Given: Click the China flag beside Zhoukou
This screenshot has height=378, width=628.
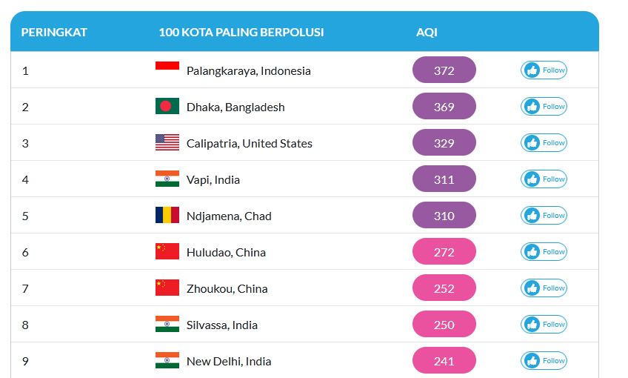Looking at the screenshot, I should tap(167, 288).
